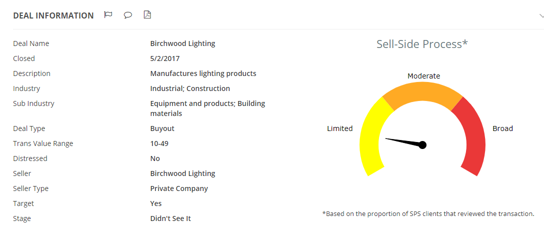Click the Private Company seller type
Image resolution: width=544 pixels, height=235 pixels.
pyautogui.click(x=179, y=188)
